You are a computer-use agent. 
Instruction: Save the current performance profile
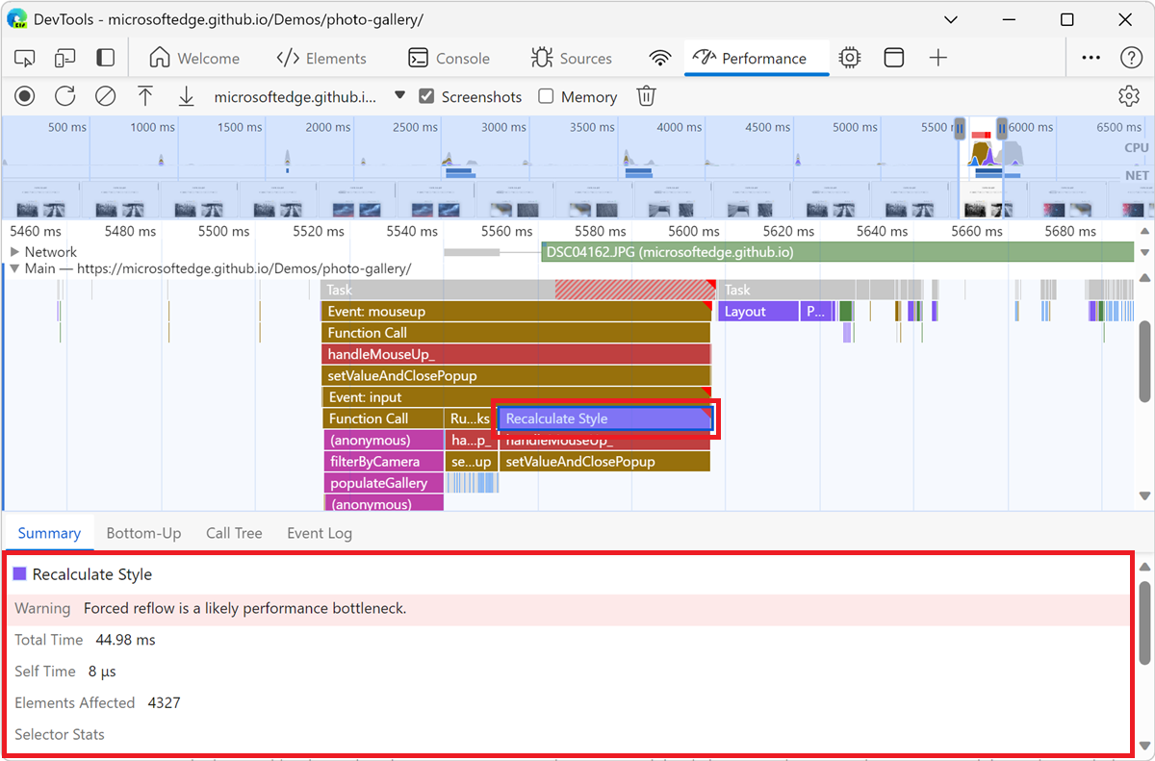186,95
